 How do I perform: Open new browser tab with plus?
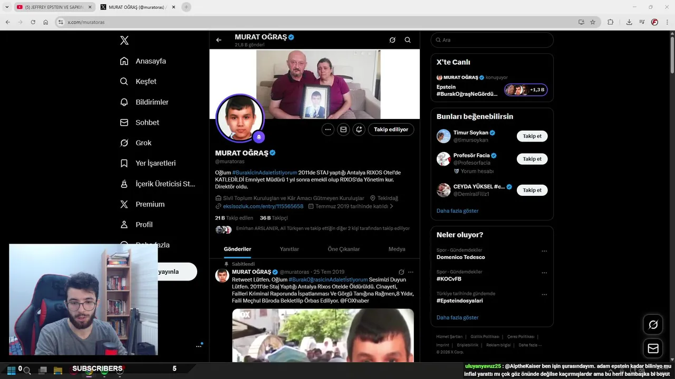186,7
